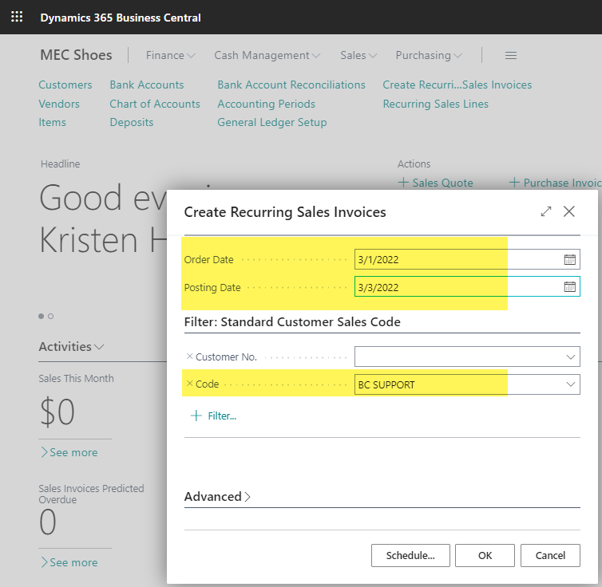Cancel the recurring invoices dialog
The height and width of the screenshot is (587, 602).
550,555
